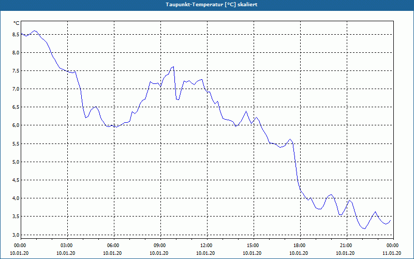The image size is (414, 259).
Task: Click the '03:00' time label
Action: tap(66, 246)
